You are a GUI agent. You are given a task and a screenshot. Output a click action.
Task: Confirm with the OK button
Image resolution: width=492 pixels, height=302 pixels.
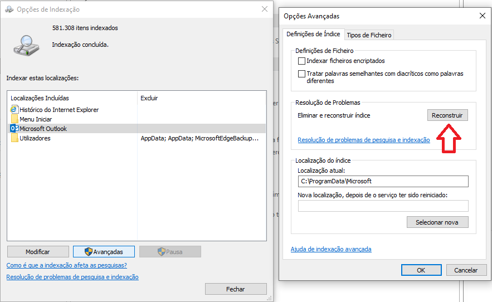[421, 270]
